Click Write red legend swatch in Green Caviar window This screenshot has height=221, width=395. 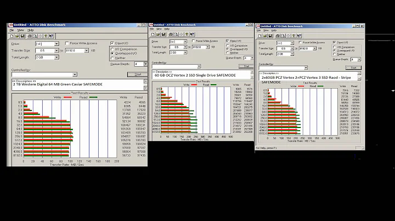(x=67, y=97)
